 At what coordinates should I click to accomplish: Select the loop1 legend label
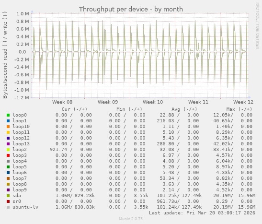pos(20,120)
